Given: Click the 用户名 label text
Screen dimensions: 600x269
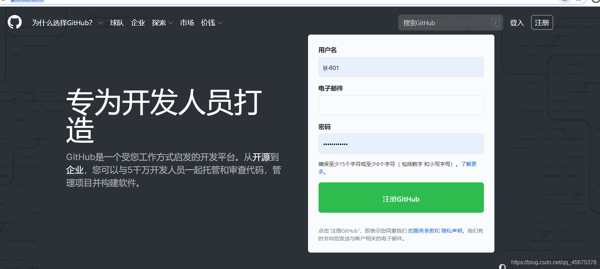Looking at the screenshot, I should pyautogui.click(x=328, y=50).
